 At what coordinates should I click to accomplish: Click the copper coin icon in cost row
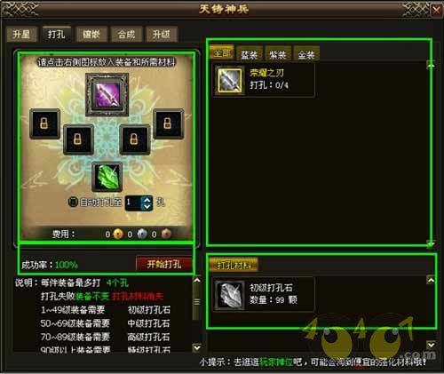pos(166,235)
